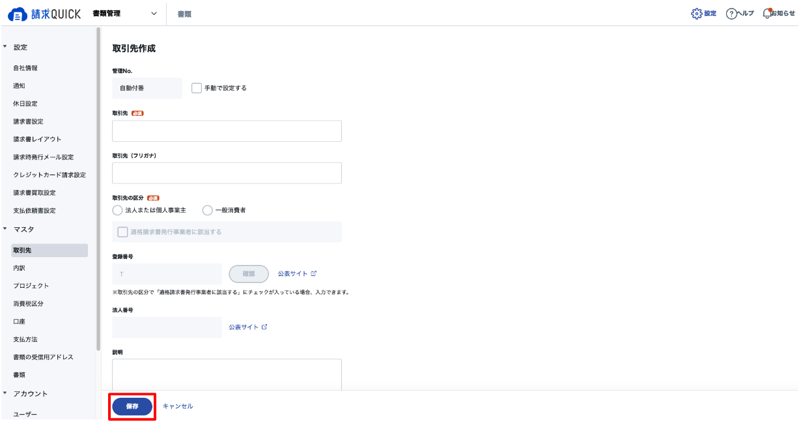Click the キャンセル link
The width and height of the screenshot is (801, 429).
pyautogui.click(x=178, y=406)
